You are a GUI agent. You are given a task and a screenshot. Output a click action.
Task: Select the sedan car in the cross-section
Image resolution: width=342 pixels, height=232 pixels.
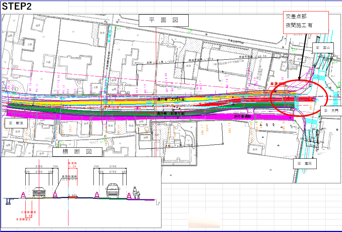[x=39, y=192]
